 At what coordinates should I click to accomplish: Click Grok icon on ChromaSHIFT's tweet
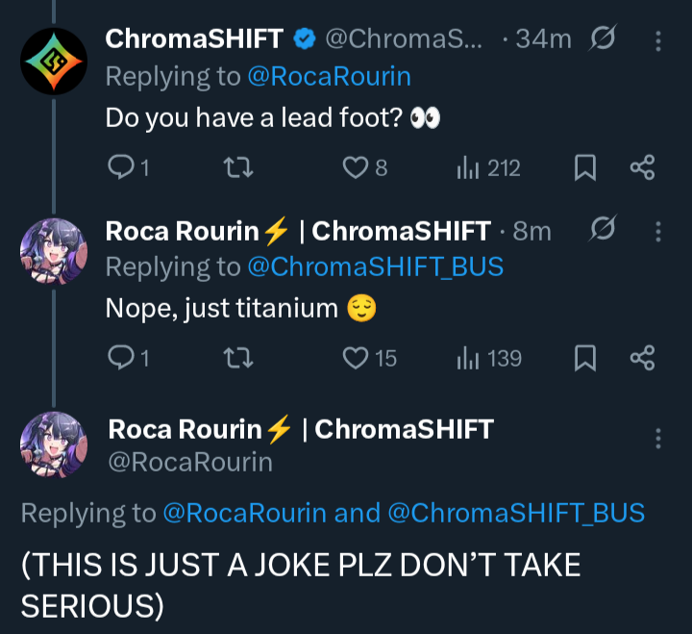[605, 39]
